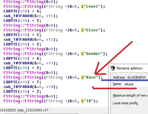Select the L"Level" string literal
The image size is (148, 114).
click(91, 6)
